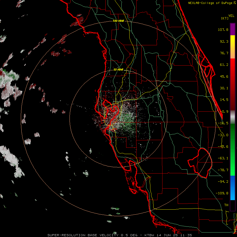This screenshot has width=237, height=237.
Task: Click the -16.5 velocity scale value
Action: (x=223, y=123)
